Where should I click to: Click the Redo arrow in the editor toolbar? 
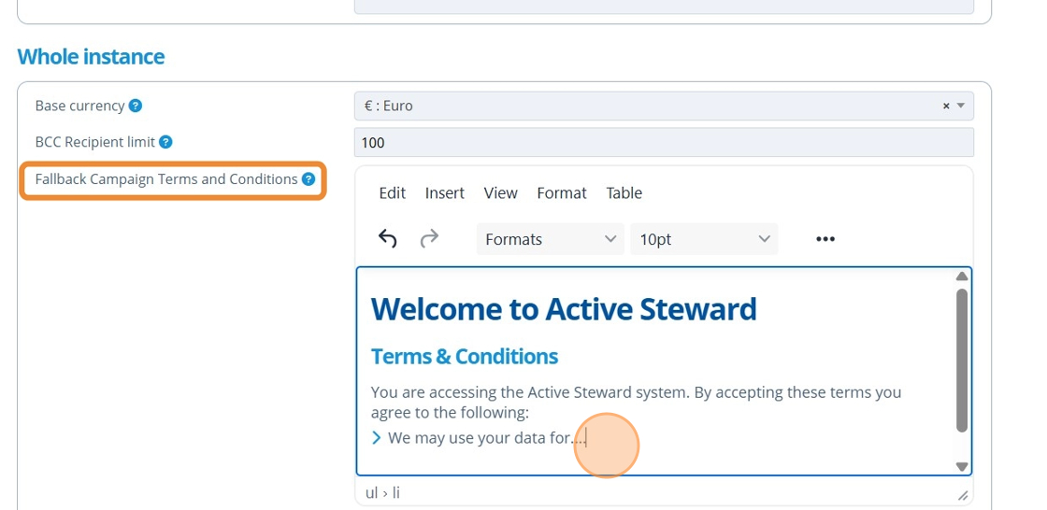(429, 238)
